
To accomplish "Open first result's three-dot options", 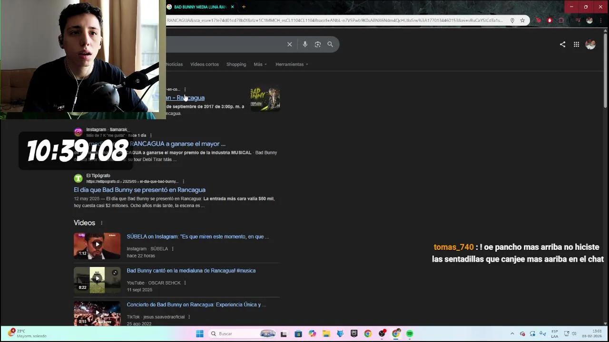I will tap(185, 89).
